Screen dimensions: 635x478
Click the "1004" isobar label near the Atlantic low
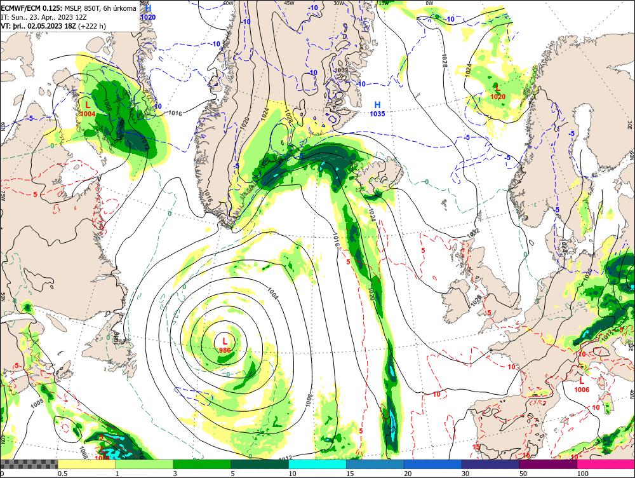tap(272, 293)
